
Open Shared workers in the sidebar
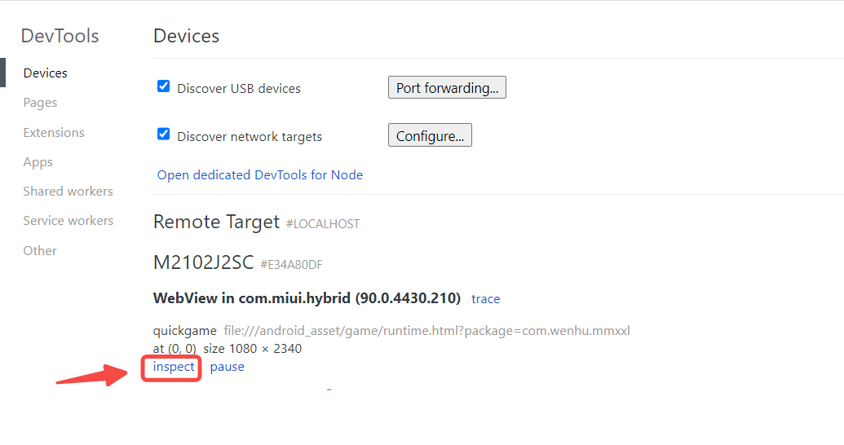point(68,192)
